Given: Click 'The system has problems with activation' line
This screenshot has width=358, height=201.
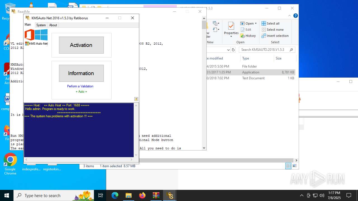Looking at the screenshot, I should coord(58,116).
